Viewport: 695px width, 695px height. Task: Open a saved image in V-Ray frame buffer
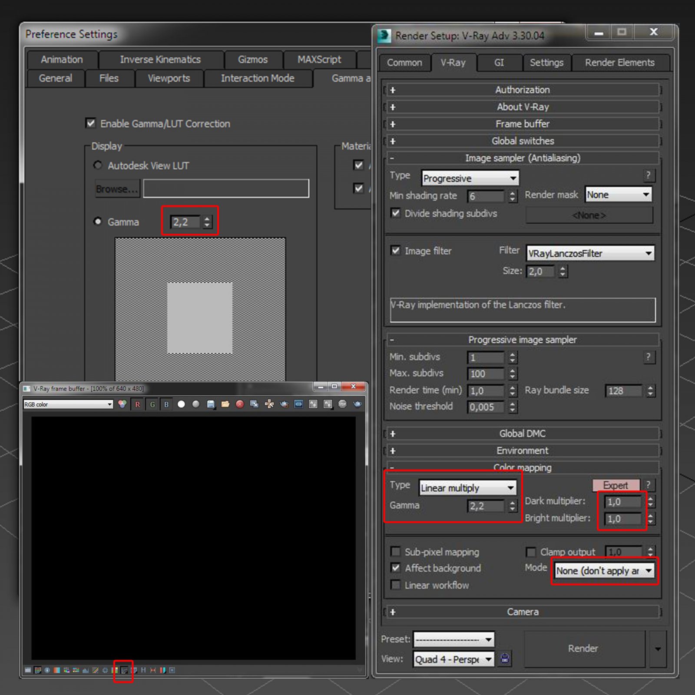(225, 404)
